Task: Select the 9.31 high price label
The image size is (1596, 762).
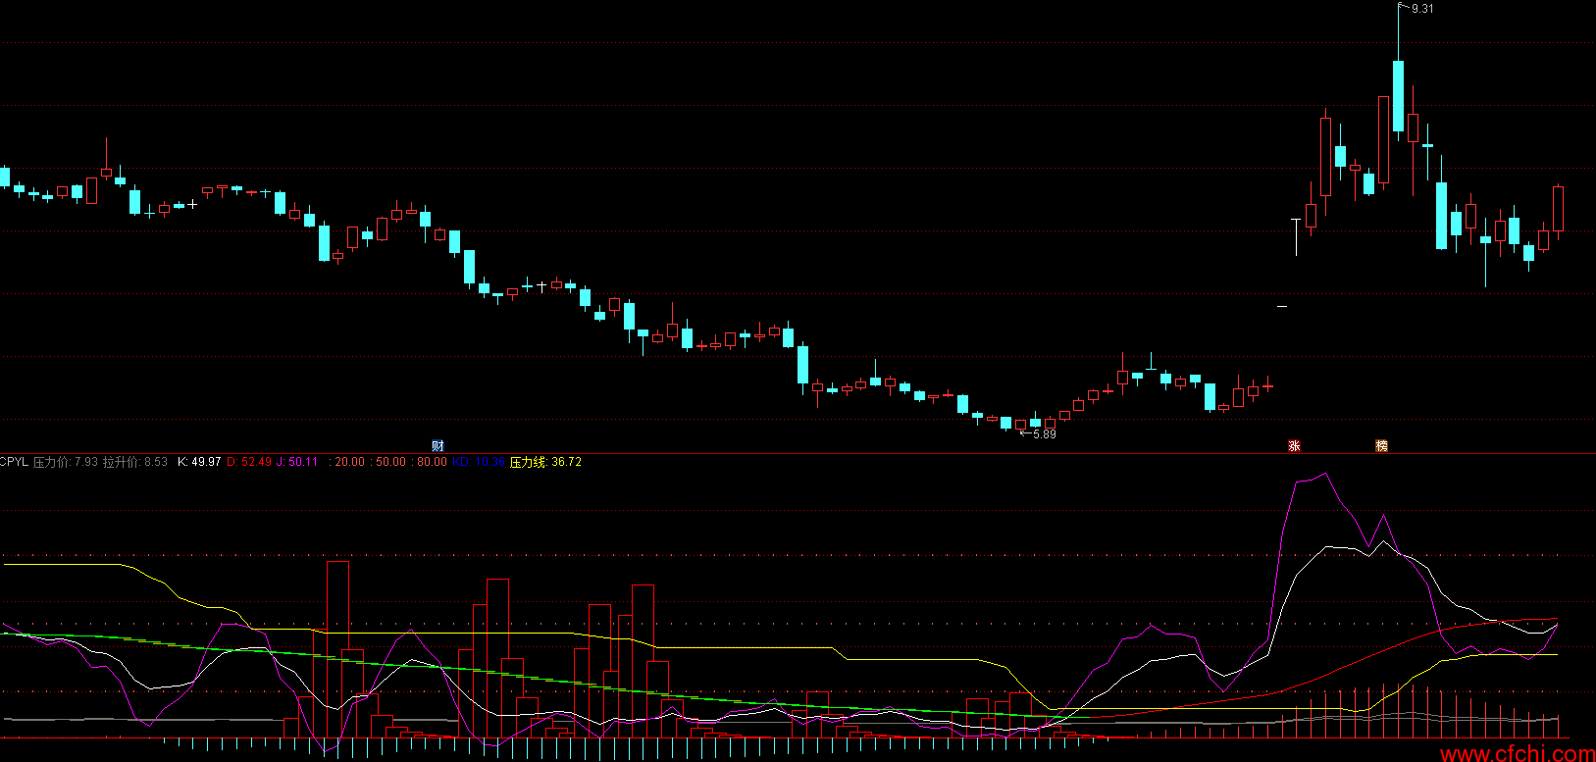Action: [x=1422, y=9]
